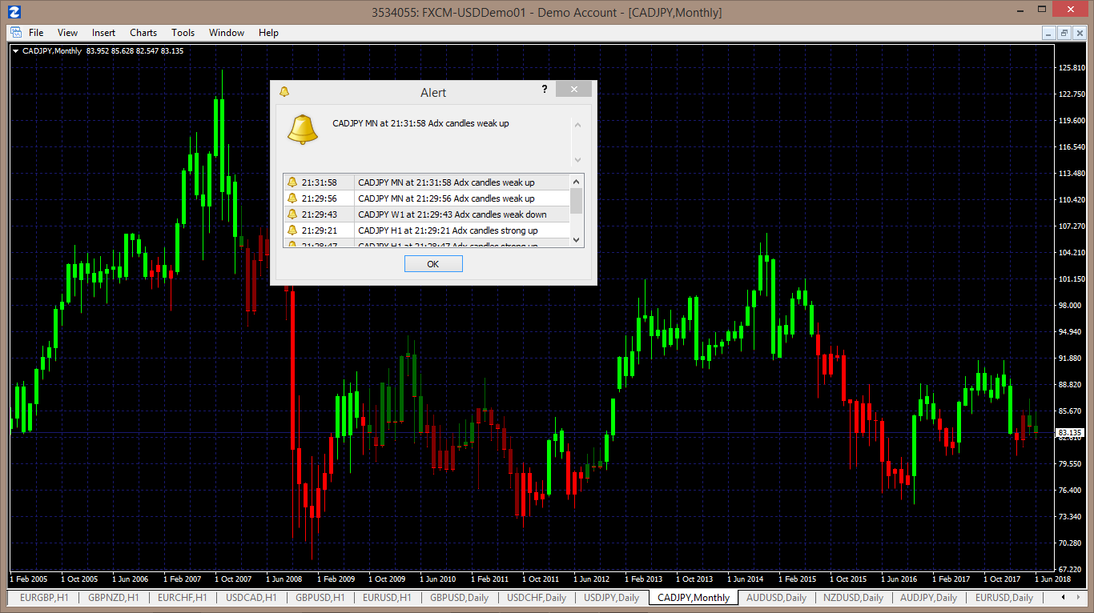Screen dimensions: 1094x613
Task: Click the bell icon beside 21:31:58 entry
Action: pos(292,182)
